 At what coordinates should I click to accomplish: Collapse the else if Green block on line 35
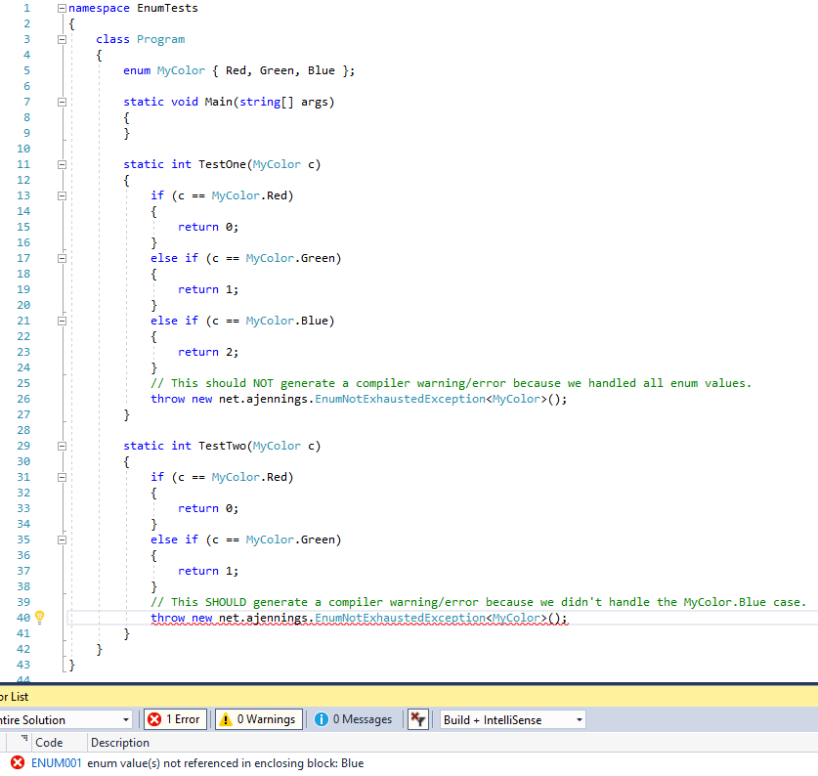point(63,540)
